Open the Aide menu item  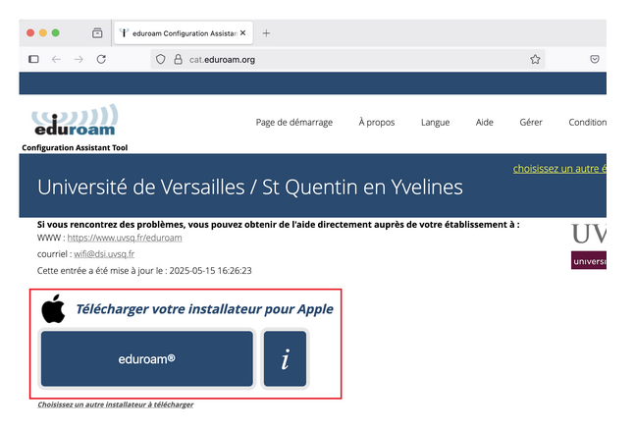click(485, 122)
